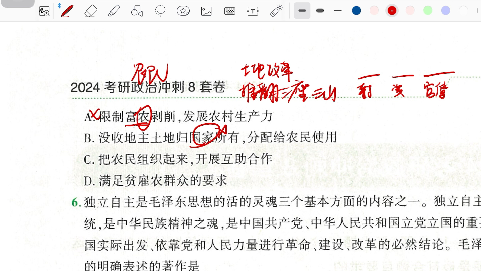Open the keyboard text tool
481x271 pixels.
(229, 11)
